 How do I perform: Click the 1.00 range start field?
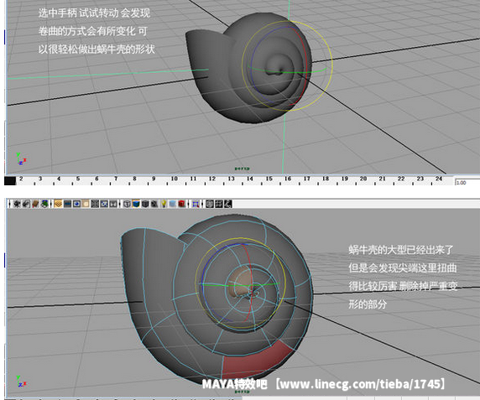(x=467, y=183)
